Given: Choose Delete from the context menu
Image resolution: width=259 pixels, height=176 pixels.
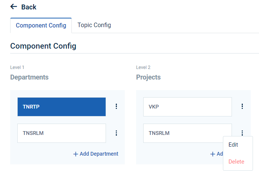Looking at the screenshot, I should pyautogui.click(x=236, y=162).
